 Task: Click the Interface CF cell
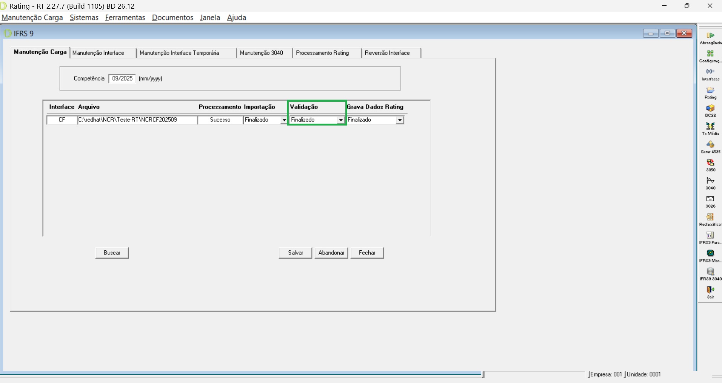(x=62, y=120)
